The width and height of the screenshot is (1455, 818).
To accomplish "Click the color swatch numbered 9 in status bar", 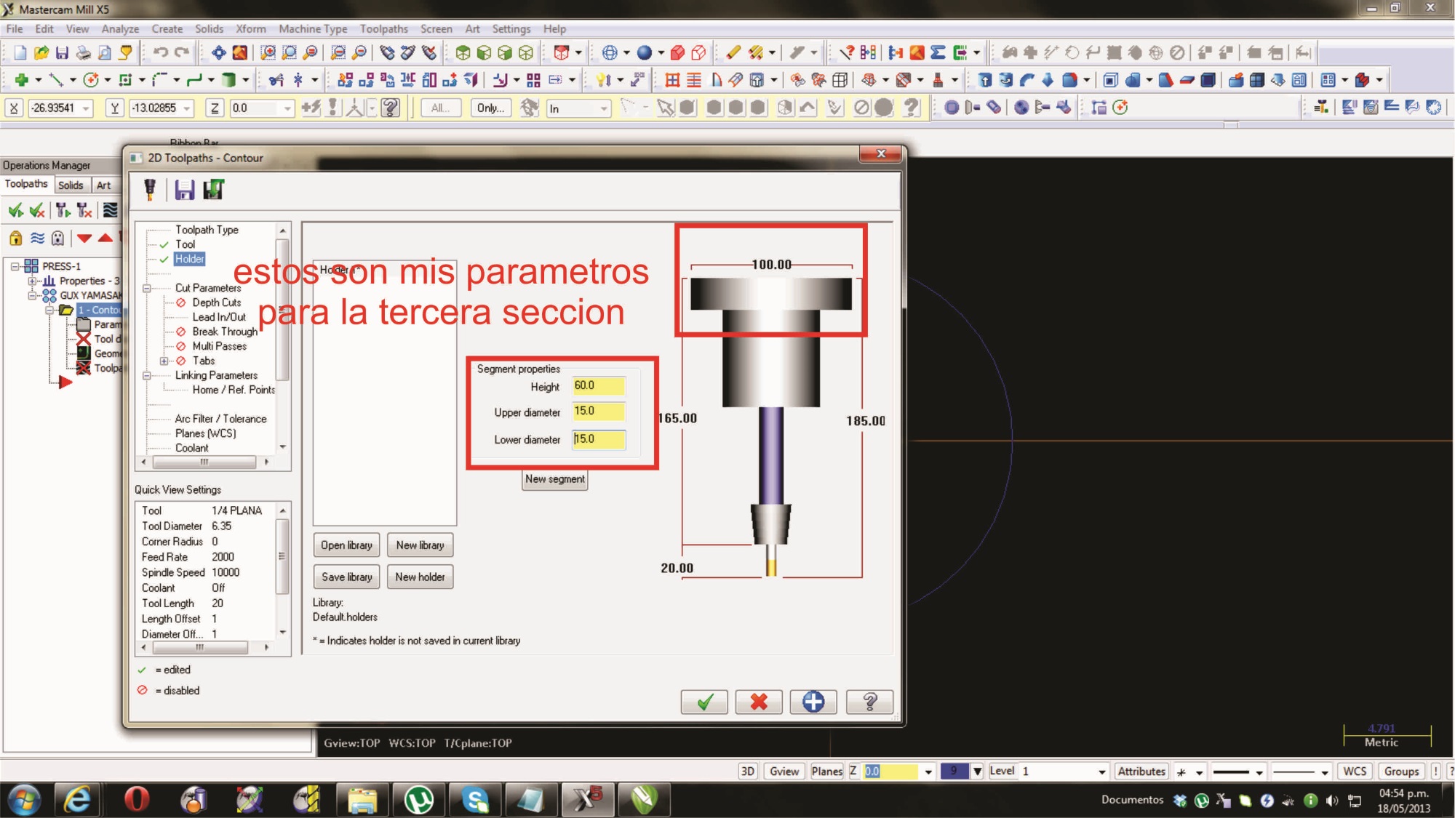I will click(954, 771).
